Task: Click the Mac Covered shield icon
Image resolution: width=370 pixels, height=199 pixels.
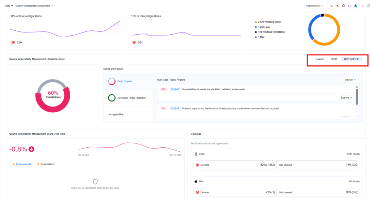Action: point(198,192)
